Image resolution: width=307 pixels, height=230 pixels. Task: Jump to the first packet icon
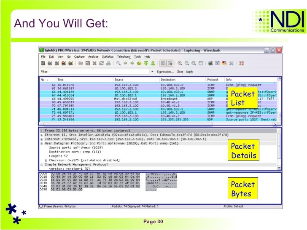(146, 63)
